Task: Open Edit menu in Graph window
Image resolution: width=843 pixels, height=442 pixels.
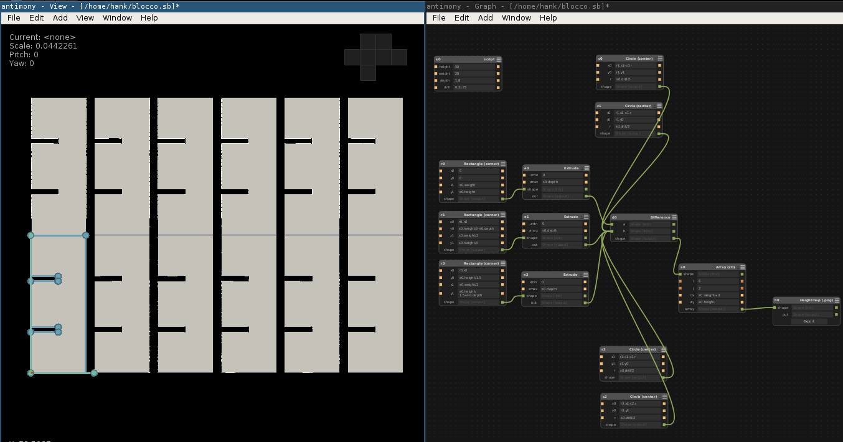Action: [462, 17]
